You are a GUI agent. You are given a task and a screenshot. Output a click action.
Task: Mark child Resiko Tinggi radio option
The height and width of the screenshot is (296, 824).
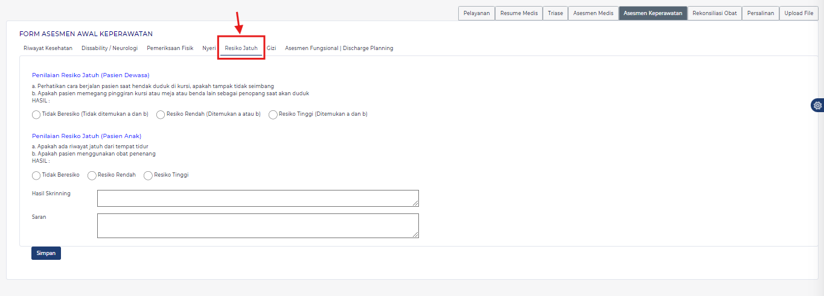point(148,175)
